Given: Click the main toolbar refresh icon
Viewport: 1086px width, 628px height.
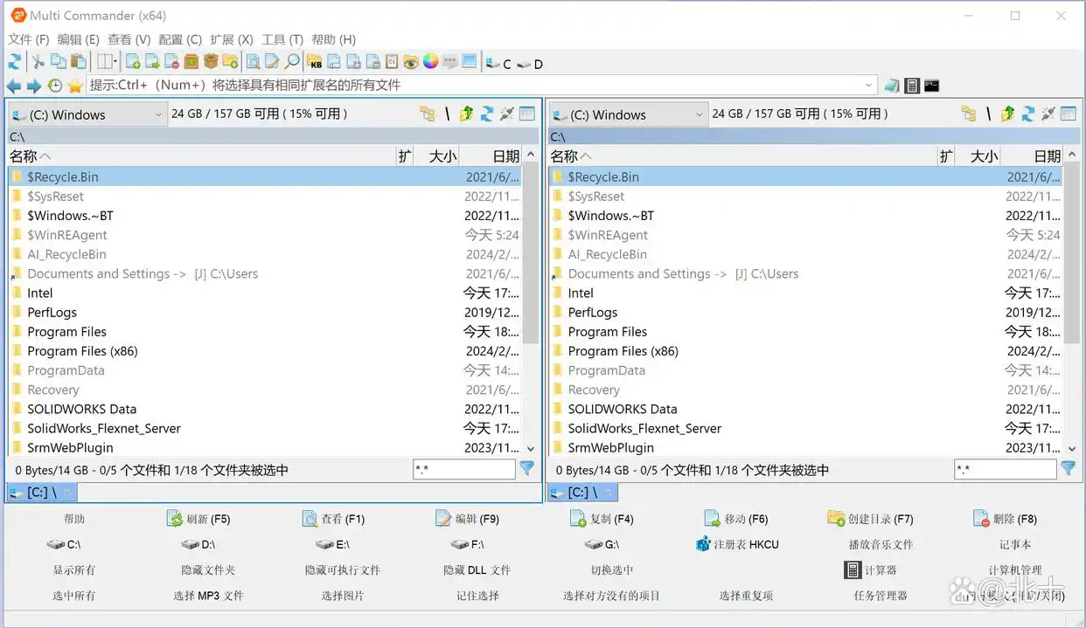Looking at the screenshot, I should click(14, 62).
